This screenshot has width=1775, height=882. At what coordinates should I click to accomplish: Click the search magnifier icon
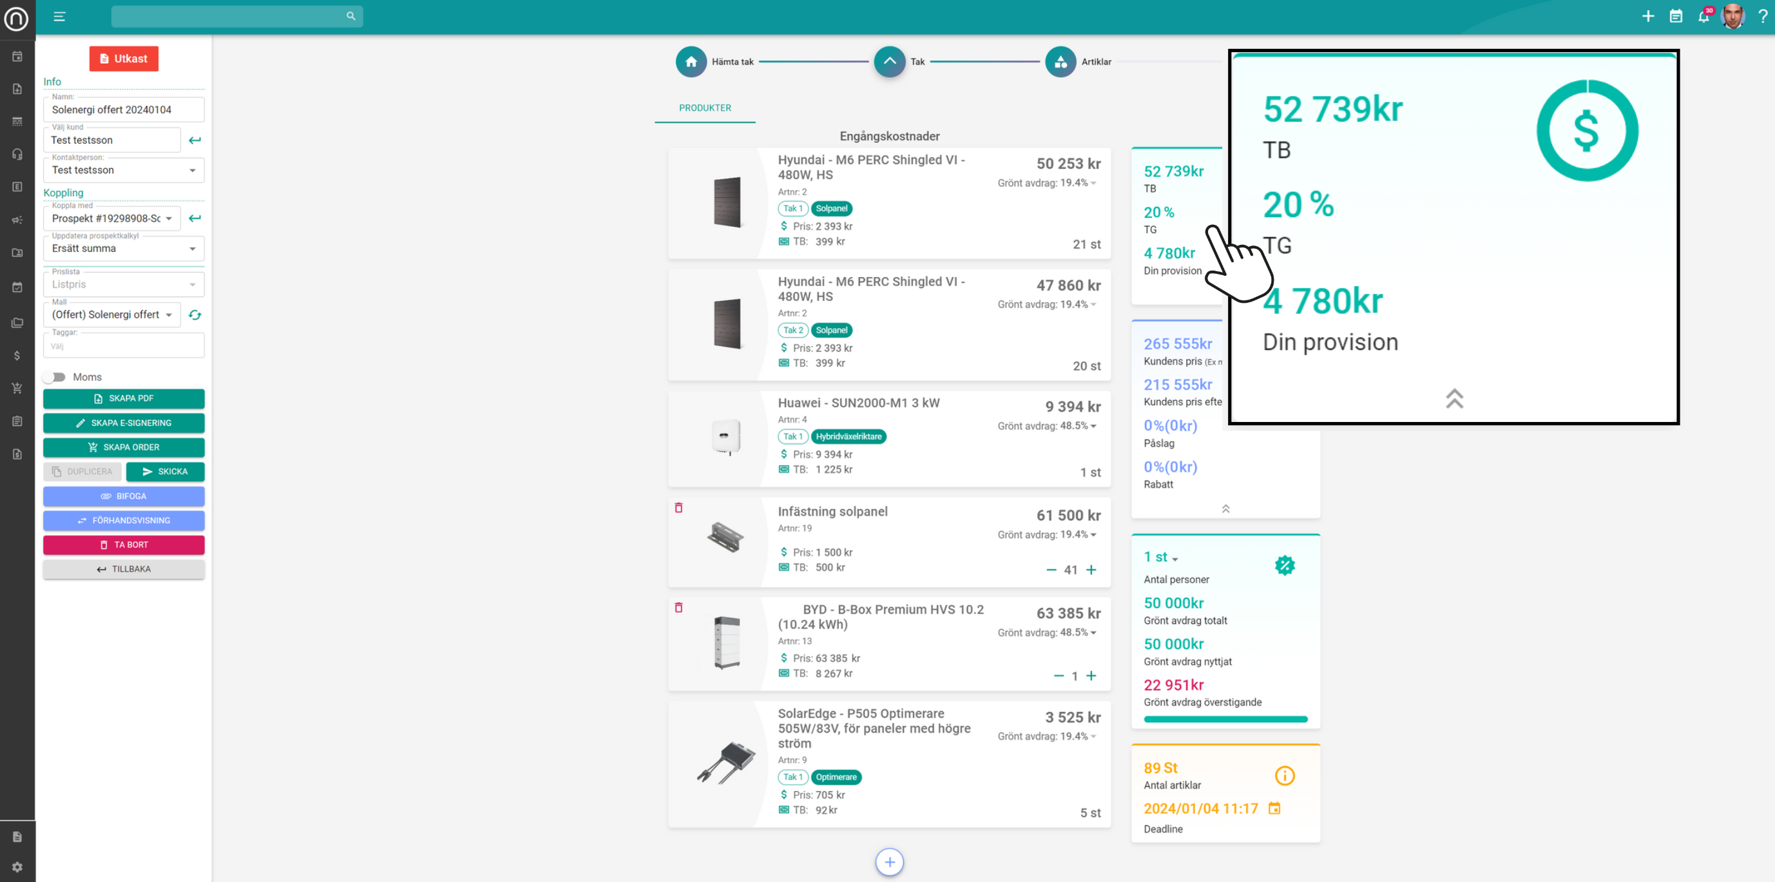pyautogui.click(x=350, y=16)
